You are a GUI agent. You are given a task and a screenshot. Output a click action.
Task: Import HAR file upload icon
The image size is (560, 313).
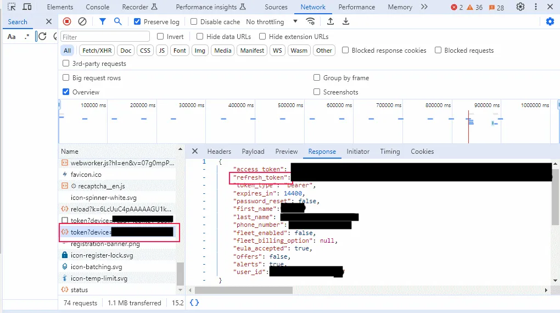(331, 21)
